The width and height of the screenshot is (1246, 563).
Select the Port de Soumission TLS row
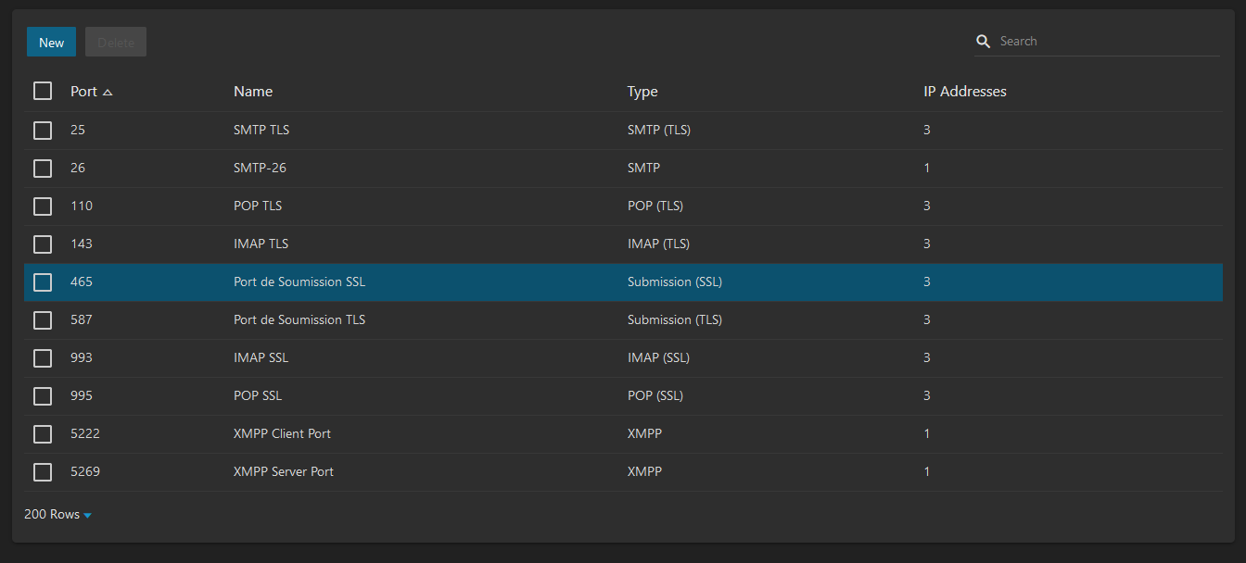(x=299, y=320)
